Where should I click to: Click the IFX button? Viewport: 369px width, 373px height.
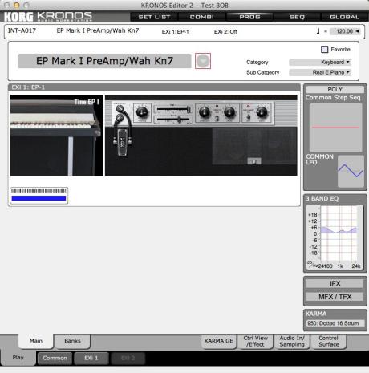(335, 284)
